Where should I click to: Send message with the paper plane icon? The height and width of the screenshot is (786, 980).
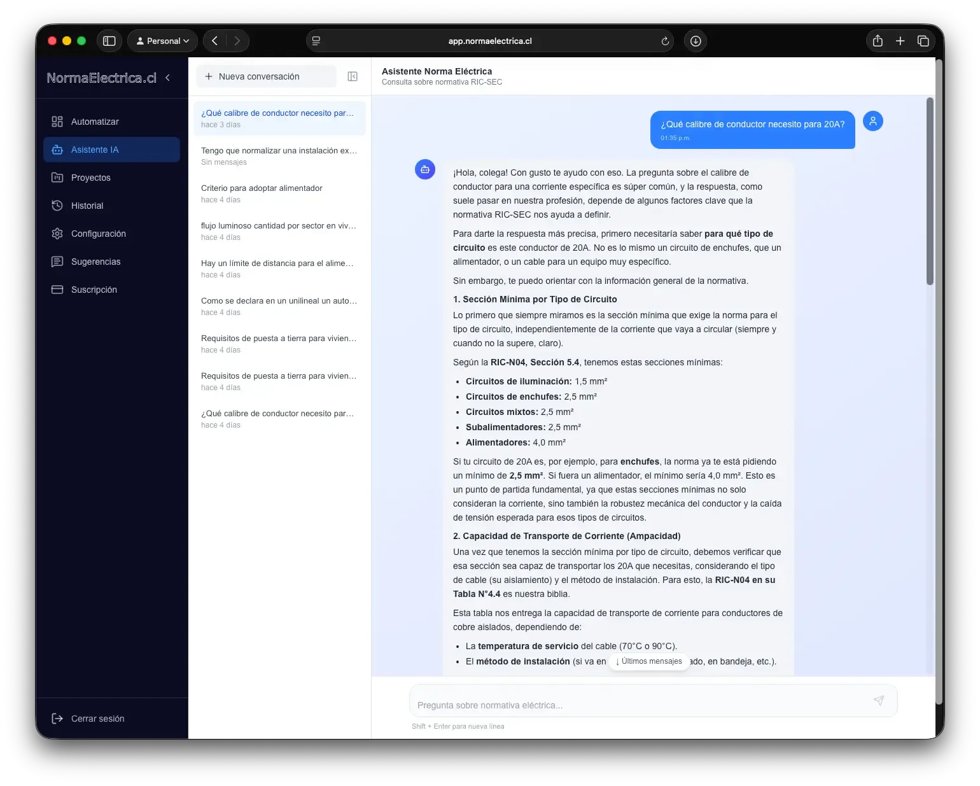click(879, 700)
